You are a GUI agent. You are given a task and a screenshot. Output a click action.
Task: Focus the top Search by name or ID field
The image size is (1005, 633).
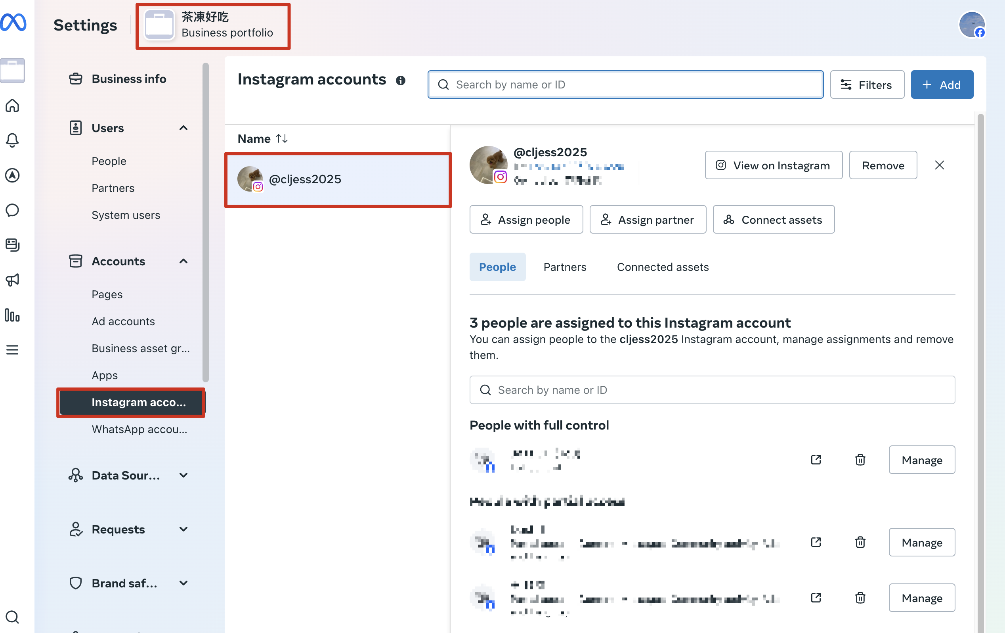coord(625,84)
